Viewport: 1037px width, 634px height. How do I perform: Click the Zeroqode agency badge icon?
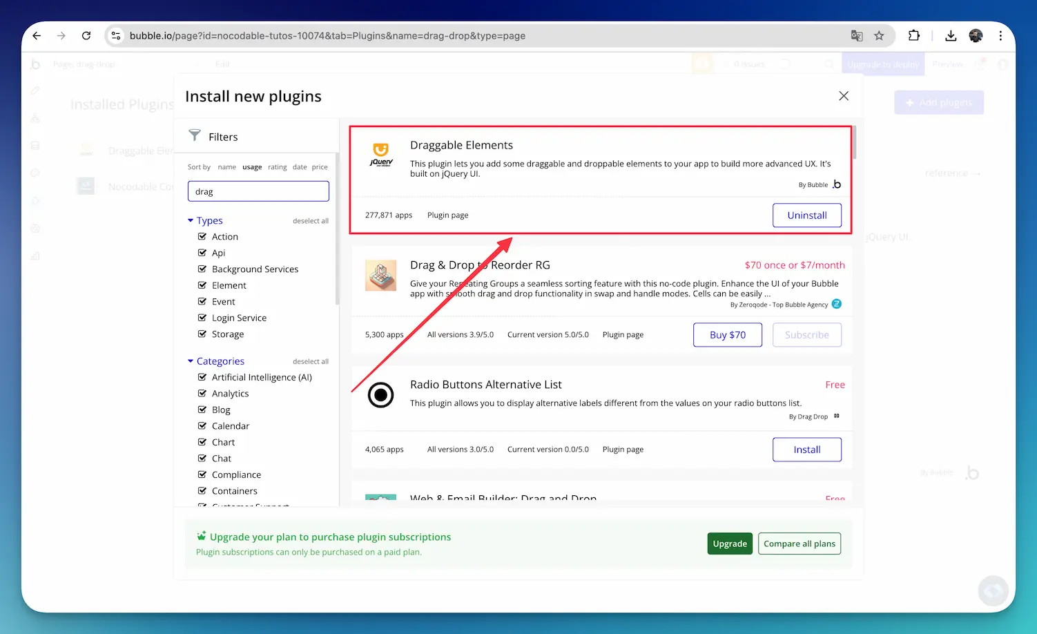837,304
